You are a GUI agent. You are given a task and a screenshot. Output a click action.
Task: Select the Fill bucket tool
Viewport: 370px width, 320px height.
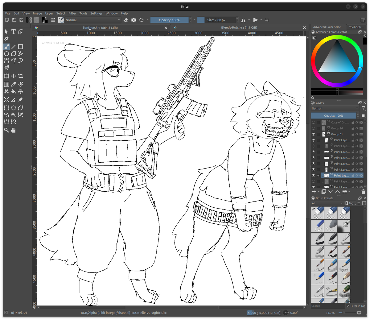[14, 91]
